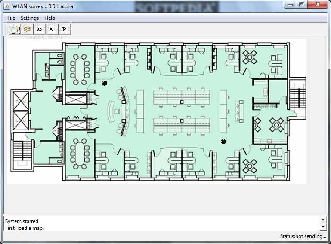Open the Settings menu
Screen dimensions: 331x244
pyautogui.click(x=30, y=18)
